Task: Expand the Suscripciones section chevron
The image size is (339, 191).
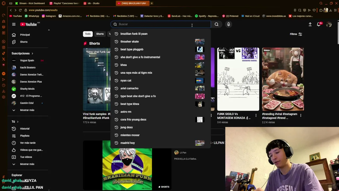Action: tap(32, 53)
